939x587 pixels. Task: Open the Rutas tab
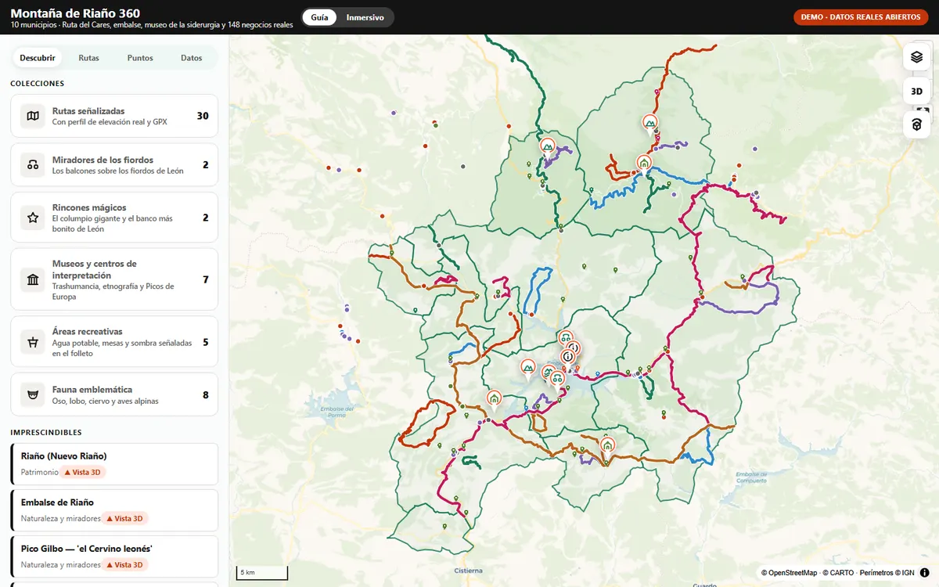point(88,58)
